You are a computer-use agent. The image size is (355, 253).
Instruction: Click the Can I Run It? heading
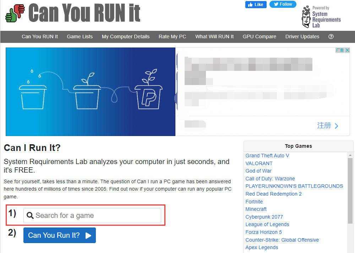click(x=32, y=148)
